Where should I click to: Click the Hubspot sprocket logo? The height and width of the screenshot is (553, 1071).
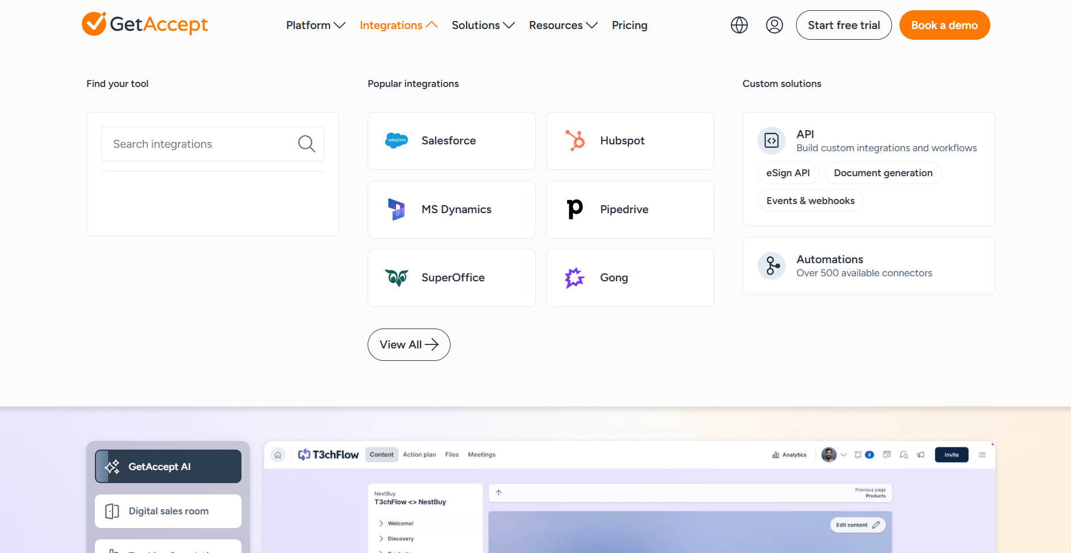[x=575, y=140]
